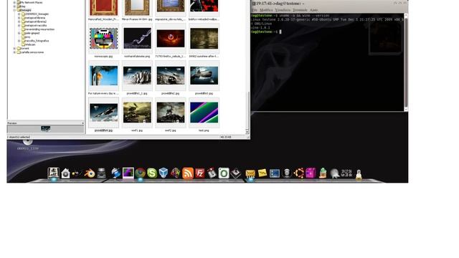This screenshot has width=459, height=258.
Task: Expand cartella senza nome node
Action: click(14, 52)
